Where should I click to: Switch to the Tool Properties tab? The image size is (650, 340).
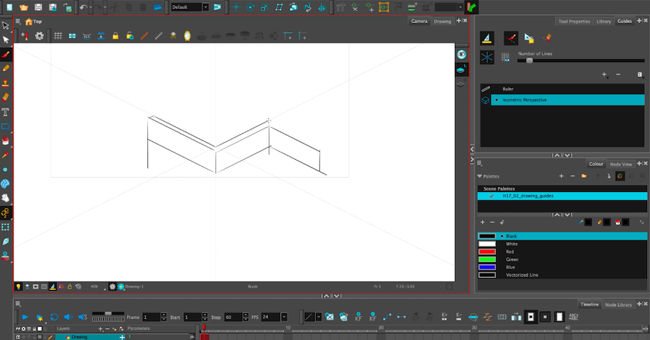point(574,22)
